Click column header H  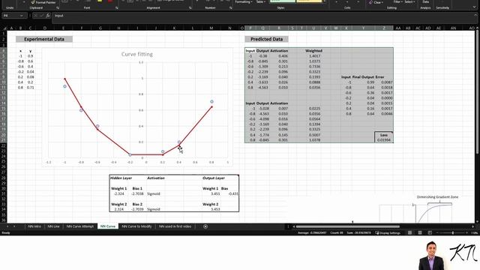pos(118,28)
